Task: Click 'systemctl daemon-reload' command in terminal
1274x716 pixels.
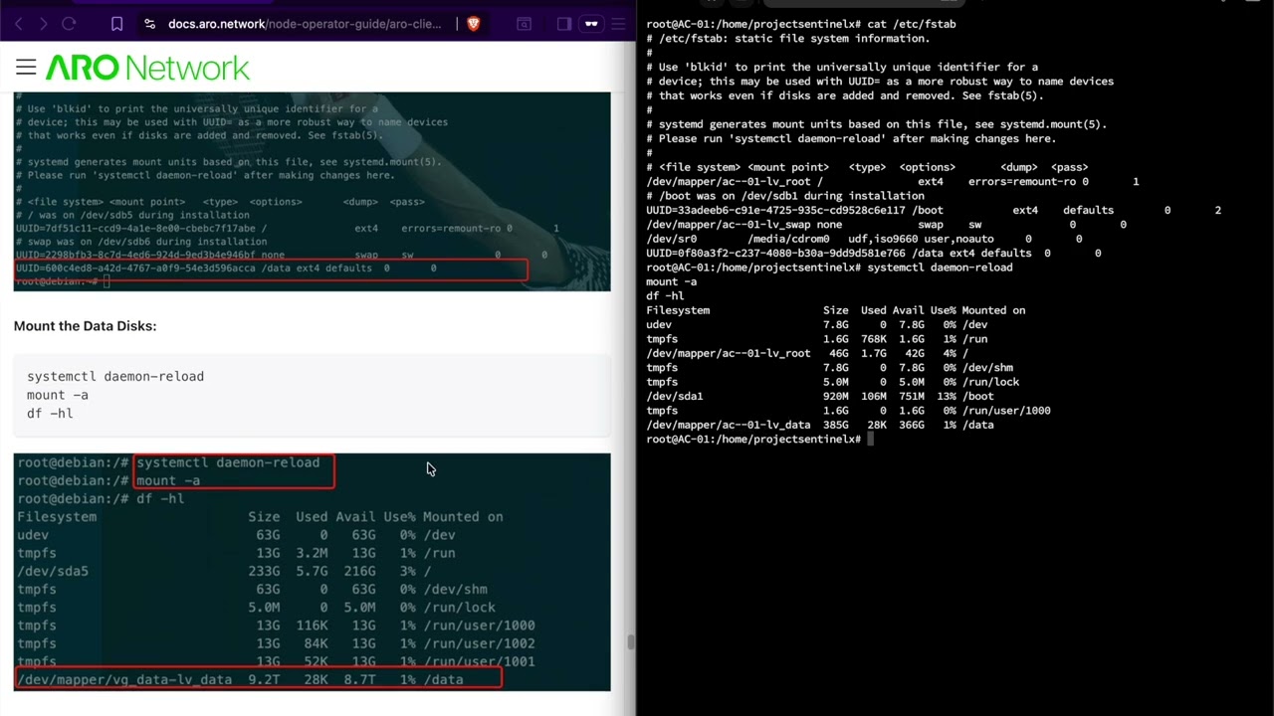Action: (940, 268)
